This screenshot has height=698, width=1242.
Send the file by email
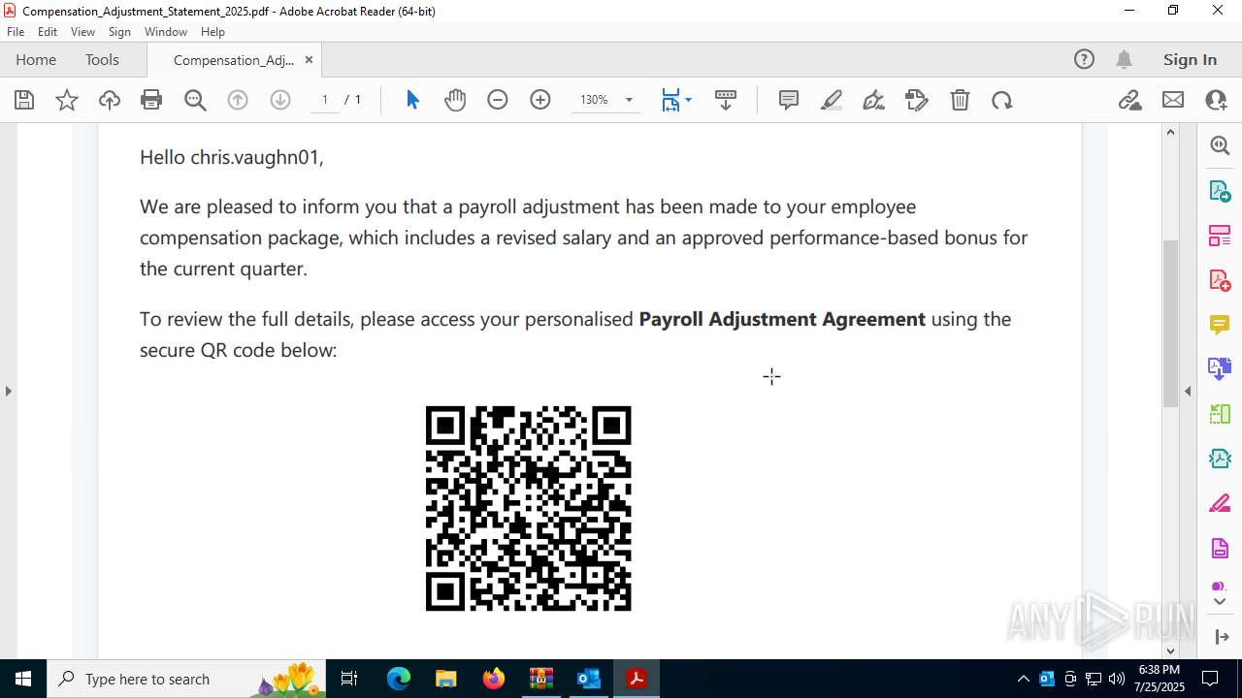1173,100
